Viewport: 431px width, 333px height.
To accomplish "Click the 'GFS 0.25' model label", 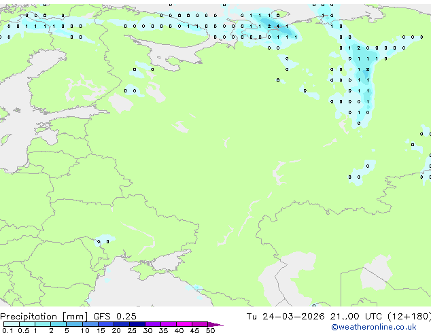I will [x=115, y=316].
